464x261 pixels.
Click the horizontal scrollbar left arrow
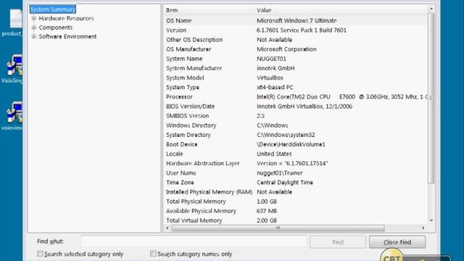[167, 228]
